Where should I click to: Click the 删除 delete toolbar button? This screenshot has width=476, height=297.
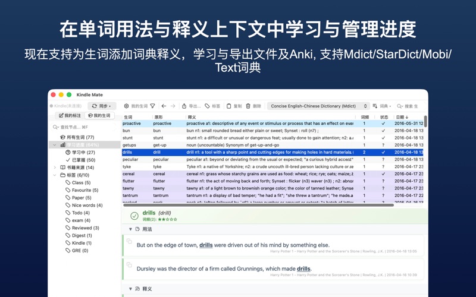pyautogui.click(x=253, y=106)
